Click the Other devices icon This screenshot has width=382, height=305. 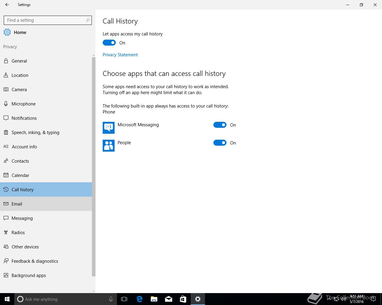[x=6, y=247]
